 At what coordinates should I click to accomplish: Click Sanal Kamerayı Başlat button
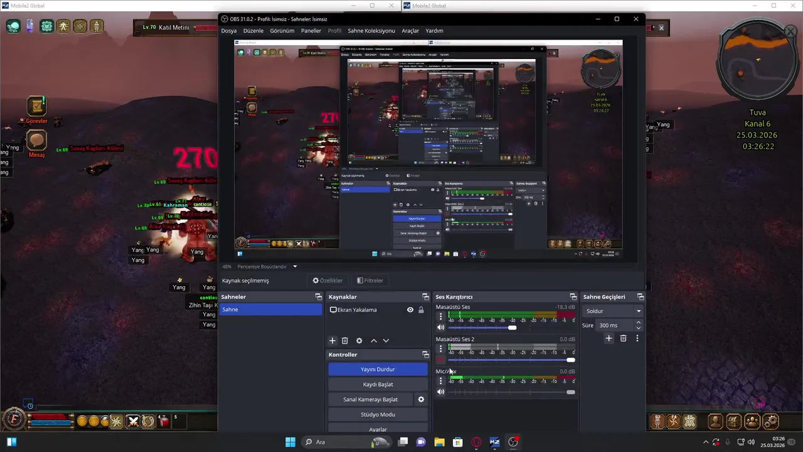coord(370,399)
